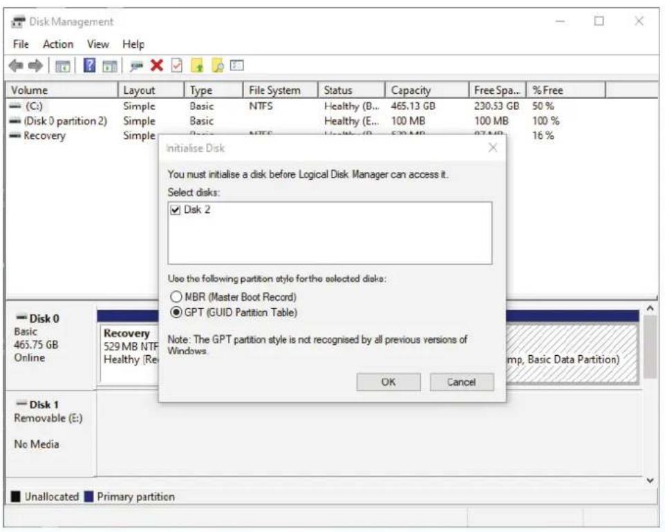Image resolution: width=665 pixels, height=532 pixels.
Task: Click the properties checkmark toolbar icon
Action: click(176, 65)
